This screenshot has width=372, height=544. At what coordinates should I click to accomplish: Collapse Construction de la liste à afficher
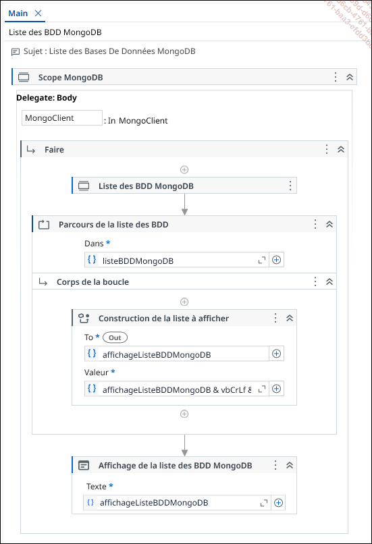(290, 318)
